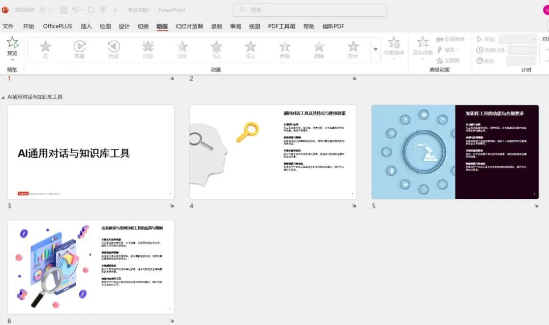Switch to the 录制 tab
The height and width of the screenshot is (325, 549).
pyautogui.click(x=217, y=26)
